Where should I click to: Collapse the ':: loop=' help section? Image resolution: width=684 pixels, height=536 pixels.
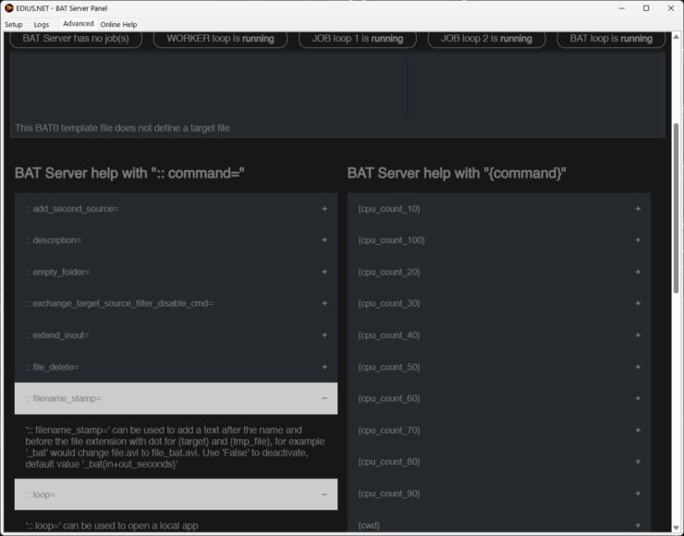pyautogui.click(x=176, y=494)
